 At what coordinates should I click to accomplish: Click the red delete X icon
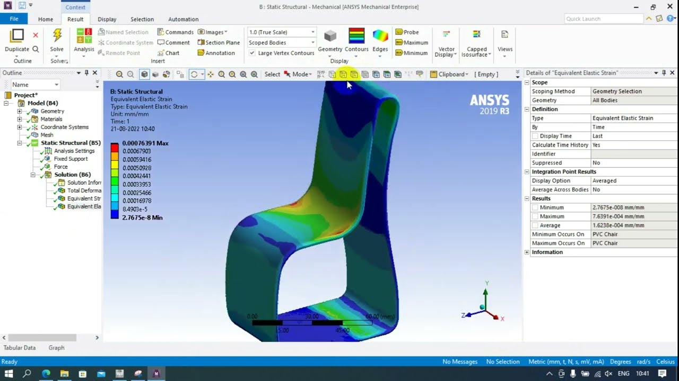pyautogui.click(x=36, y=35)
